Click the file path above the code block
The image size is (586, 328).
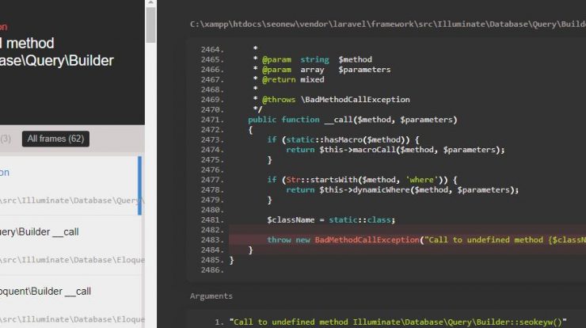pyautogui.click(x=387, y=25)
